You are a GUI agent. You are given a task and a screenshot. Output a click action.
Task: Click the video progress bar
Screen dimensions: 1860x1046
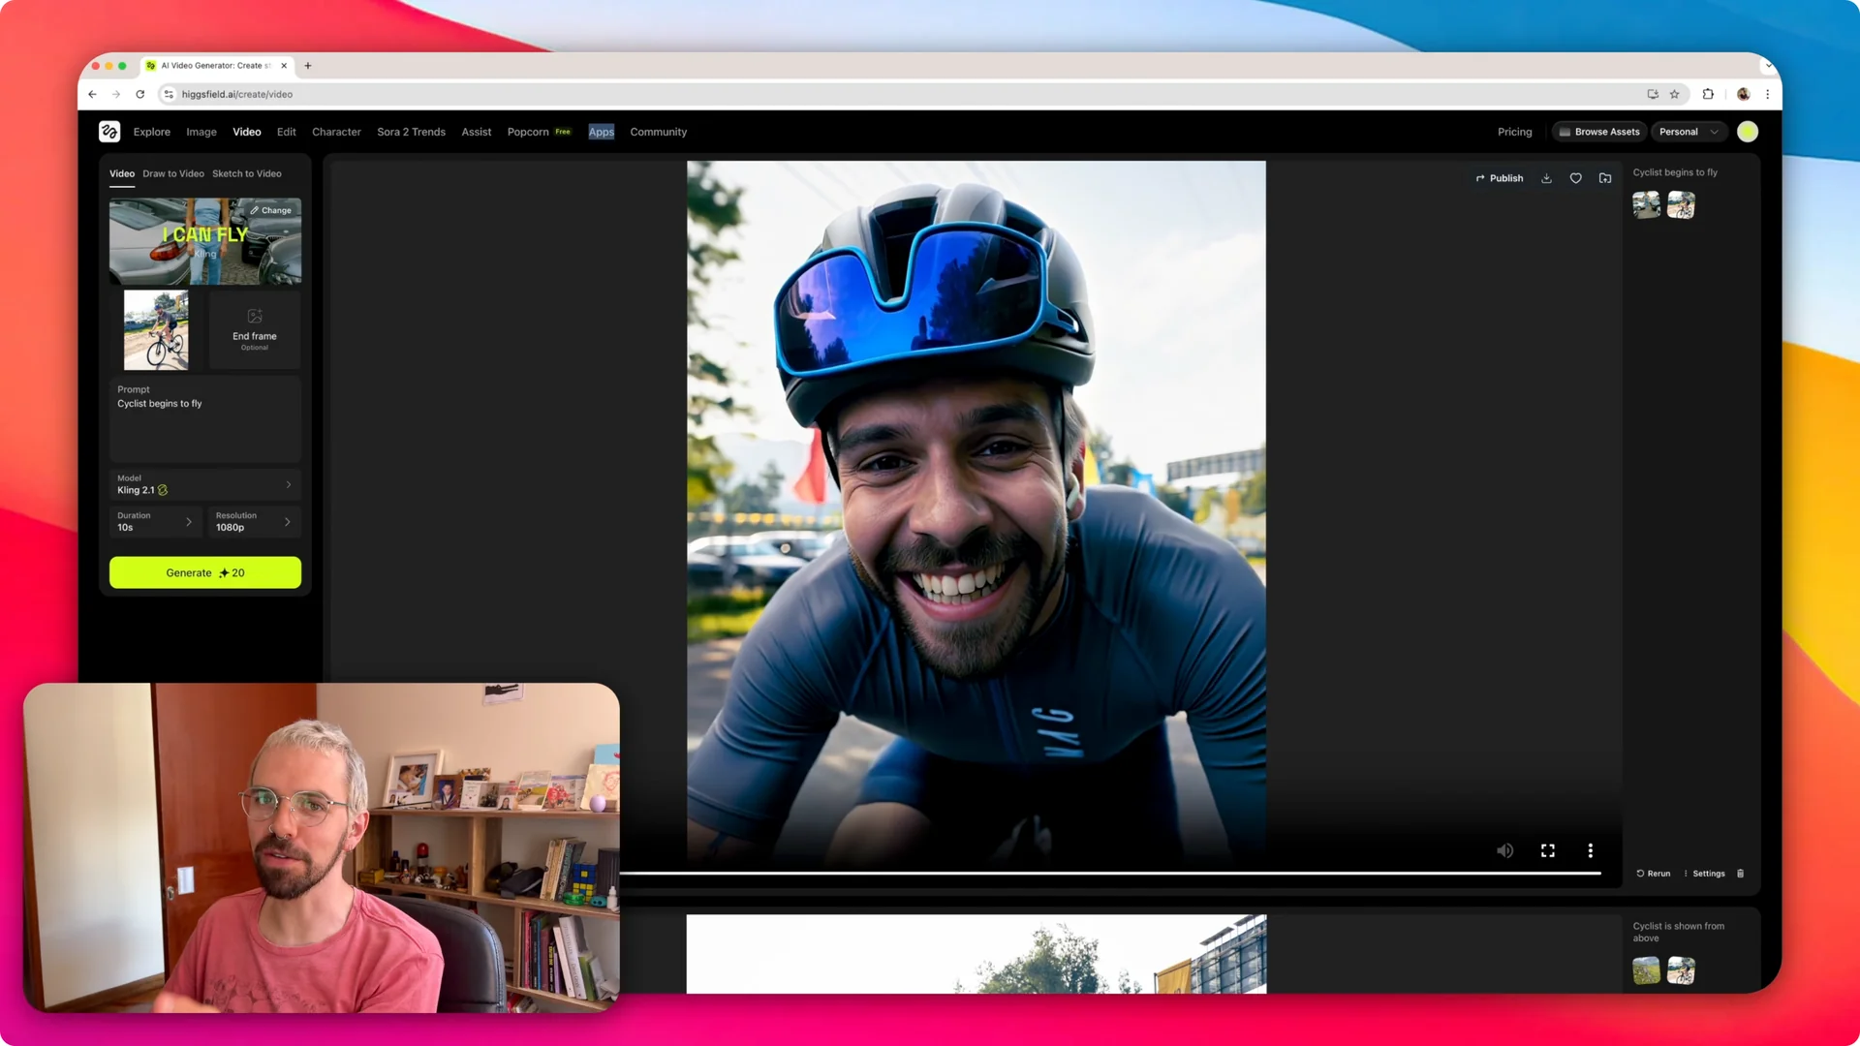point(1114,872)
